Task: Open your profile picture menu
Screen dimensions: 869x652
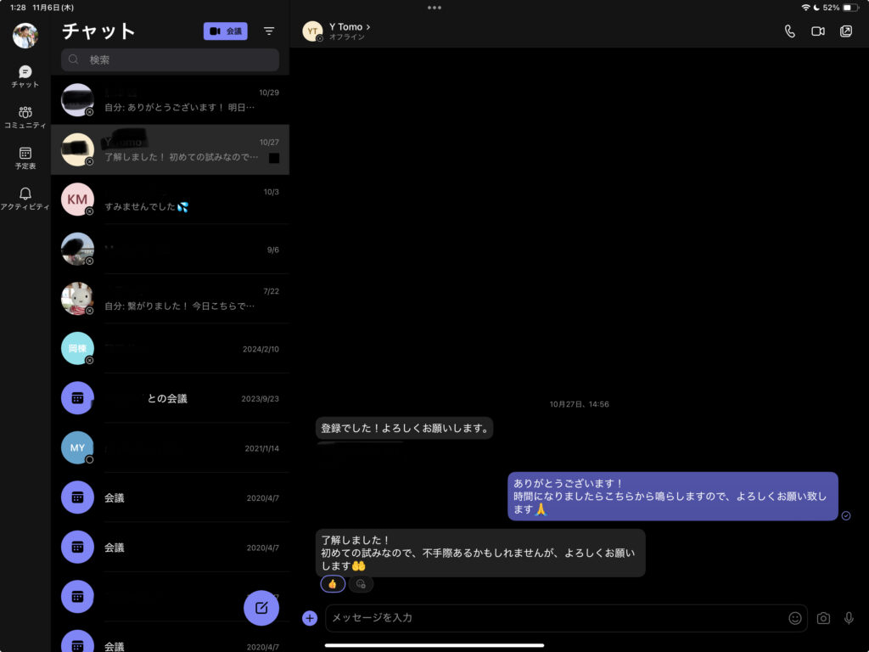Action: point(25,36)
